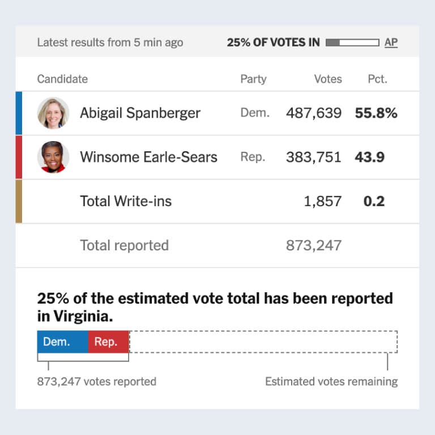Select the Abigail Spanberger name

pos(140,113)
